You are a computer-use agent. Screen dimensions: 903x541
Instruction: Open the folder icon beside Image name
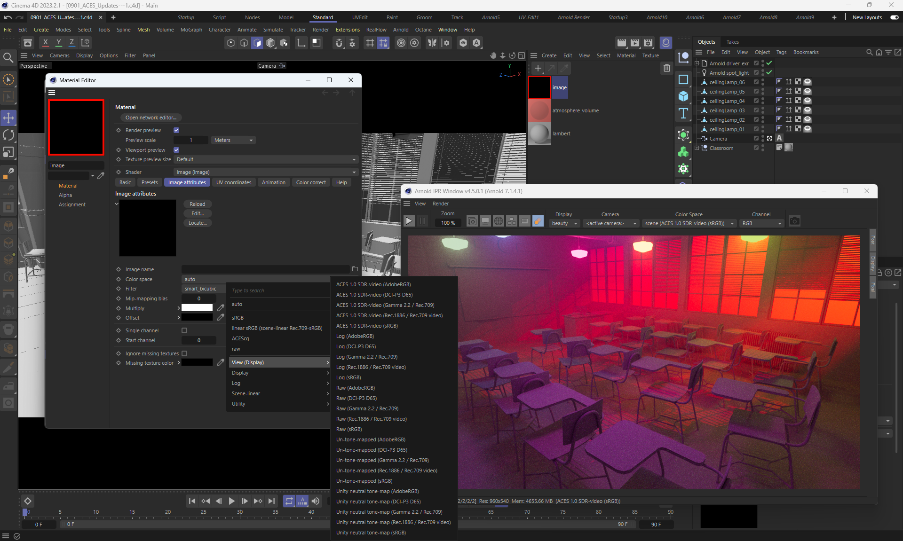point(355,269)
